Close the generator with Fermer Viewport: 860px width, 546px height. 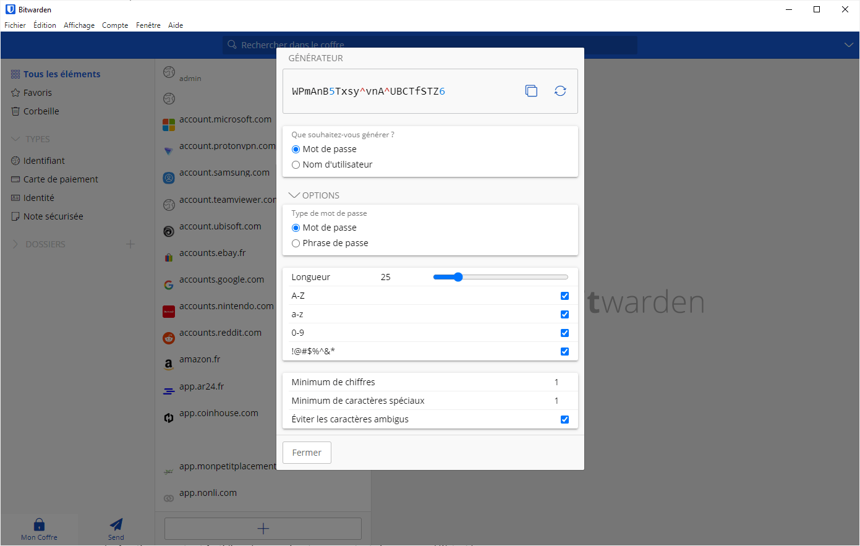tap(307, 452)
